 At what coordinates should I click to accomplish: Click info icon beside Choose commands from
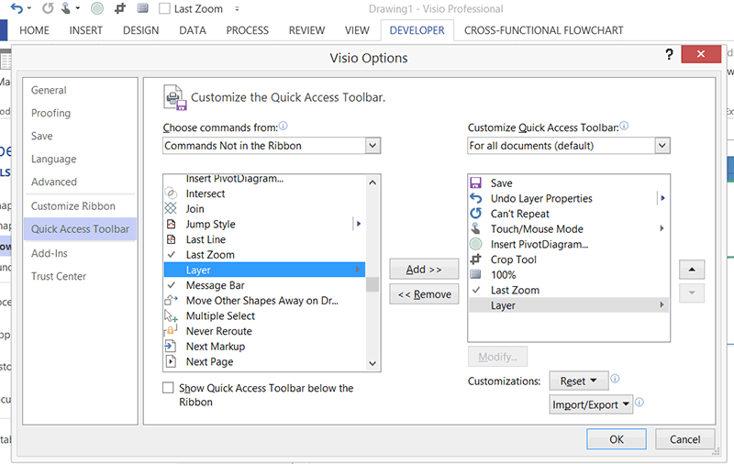click(x=284, y=127)
